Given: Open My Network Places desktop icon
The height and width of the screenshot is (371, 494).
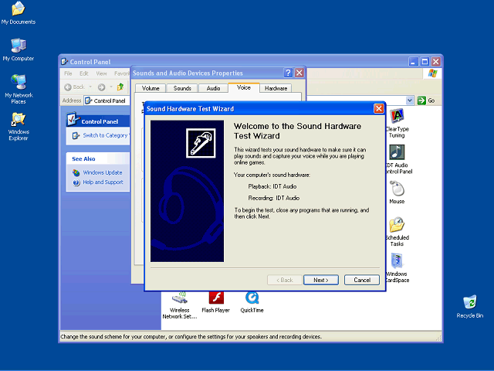Looking at the screenshot, I should [x=19, y=89].
